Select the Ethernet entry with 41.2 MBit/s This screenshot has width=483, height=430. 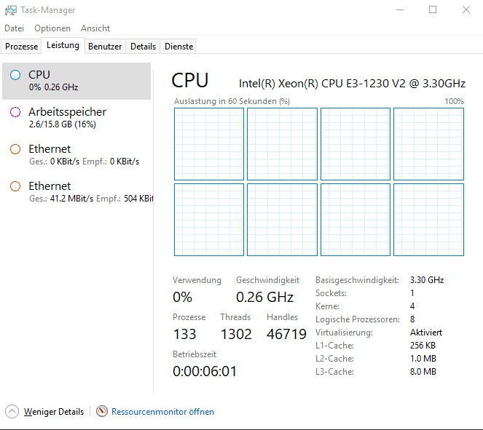coord(76,192)
